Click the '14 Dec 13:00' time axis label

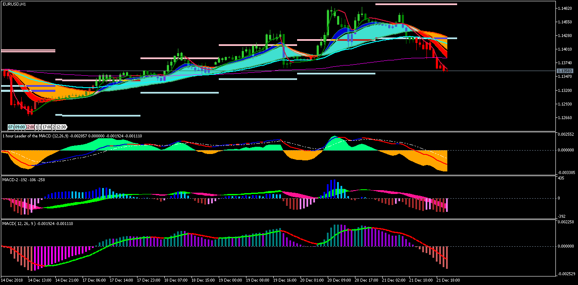[40, 281]
